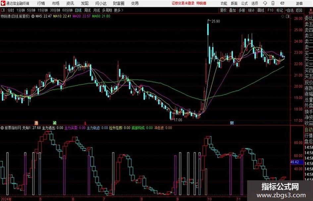This screenshot has width=313, height=201.
Task: Click the MA20: 22.57 indicator label
Action: 81,16
